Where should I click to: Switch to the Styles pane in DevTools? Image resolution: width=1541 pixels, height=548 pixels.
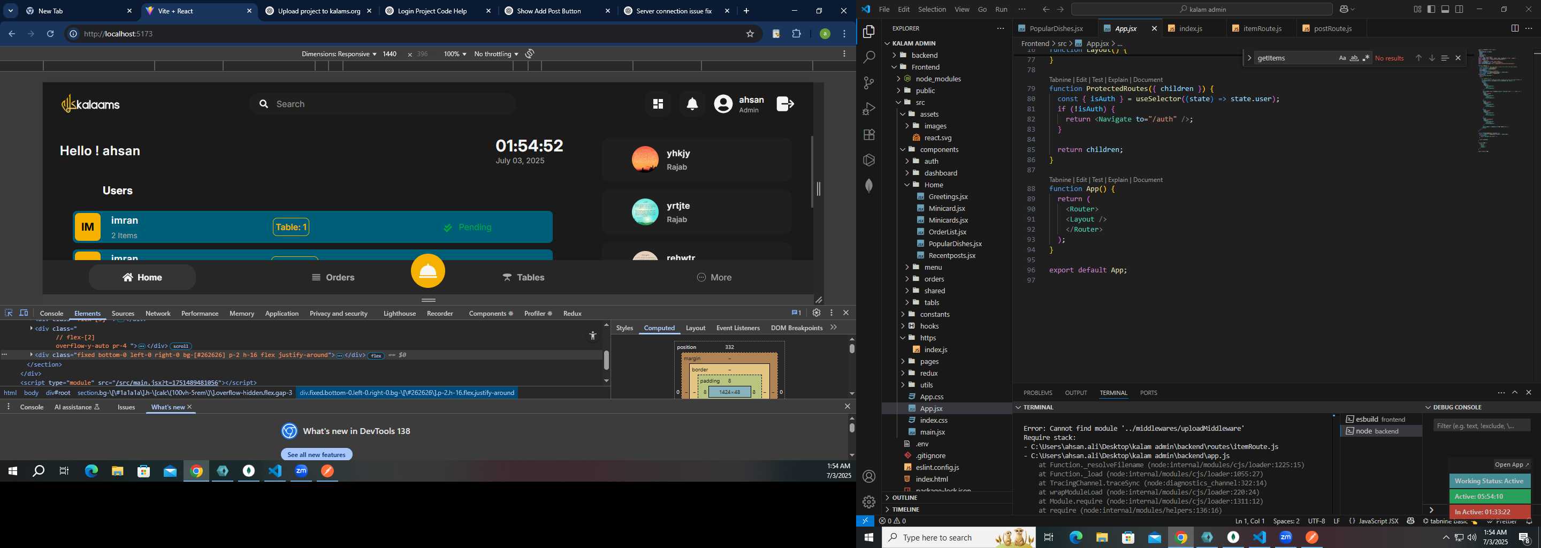[624, 328]
